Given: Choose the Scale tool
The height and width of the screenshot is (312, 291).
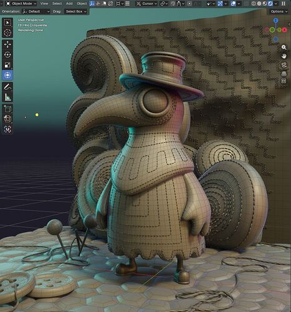Looking at the screenshot, I should [7, 65].
